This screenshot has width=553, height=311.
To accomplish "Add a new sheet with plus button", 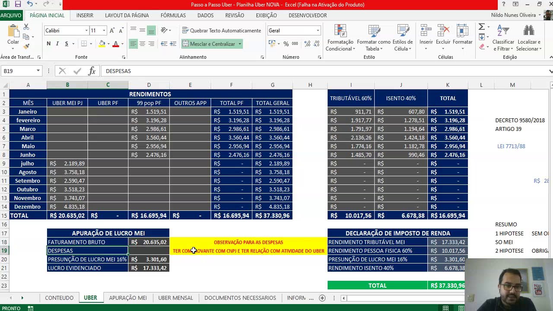I will point(322,298).
